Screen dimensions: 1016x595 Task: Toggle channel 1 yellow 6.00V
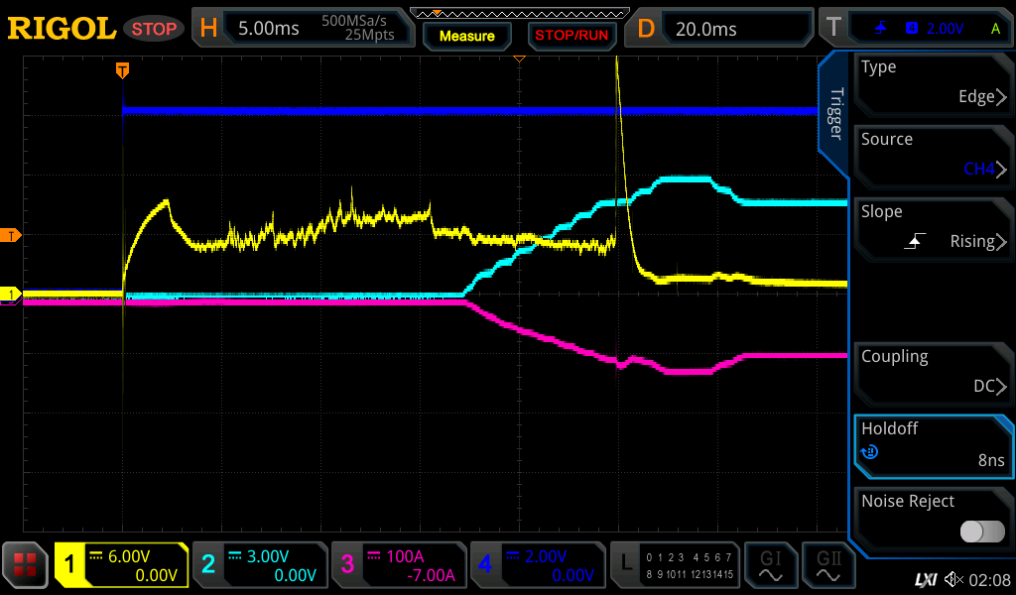121,564
